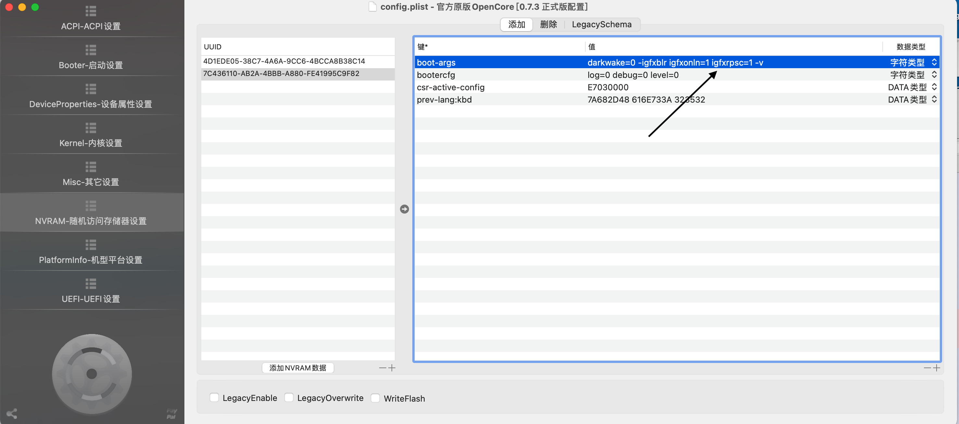This screenshot has width=959, height=424.
Task: Click the config.plist document icon in title
Action: point(373,7)
